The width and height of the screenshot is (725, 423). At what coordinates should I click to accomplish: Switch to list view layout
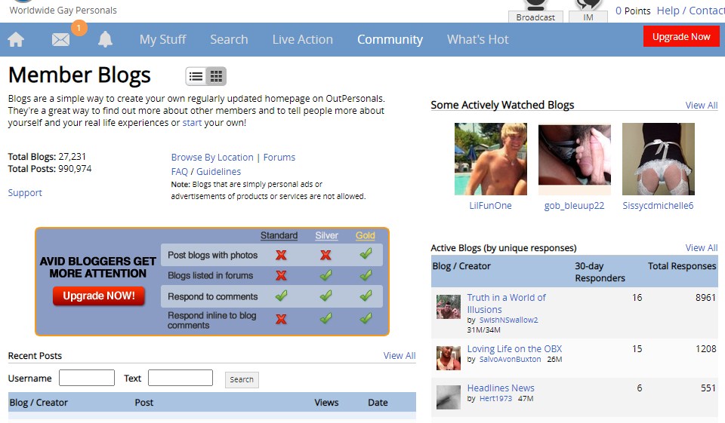coord(196,76)
